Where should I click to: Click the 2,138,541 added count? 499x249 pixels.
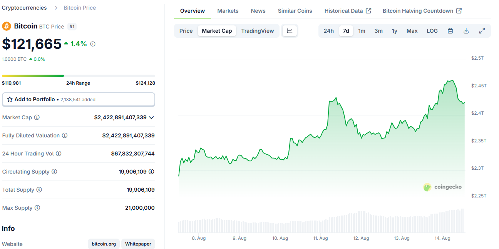(78, 100)
